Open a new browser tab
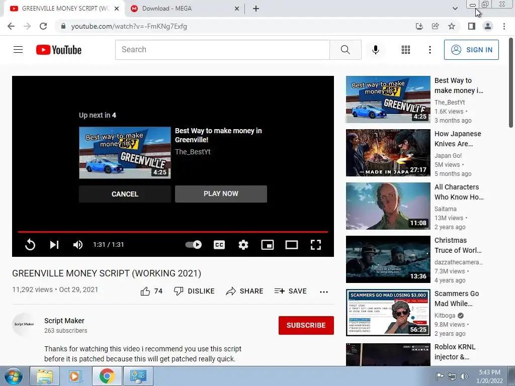The height and width of the screenshot is (386, 515). coord(256,9)
